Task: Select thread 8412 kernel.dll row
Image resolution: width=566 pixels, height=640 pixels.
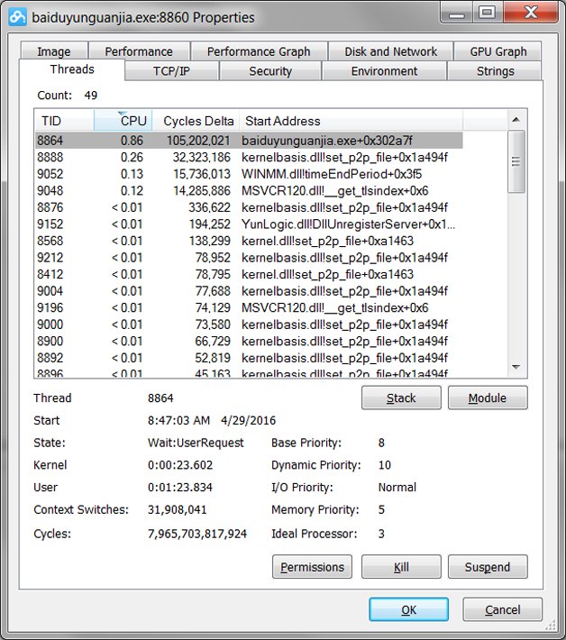Action: click(x=249, y=274)
